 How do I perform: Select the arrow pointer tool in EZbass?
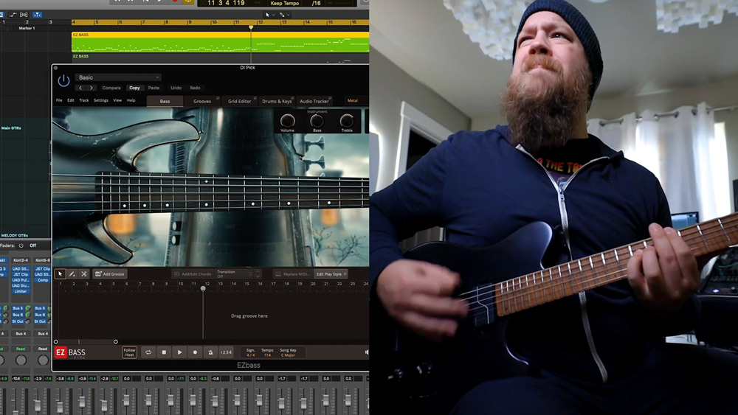(60, 274)
